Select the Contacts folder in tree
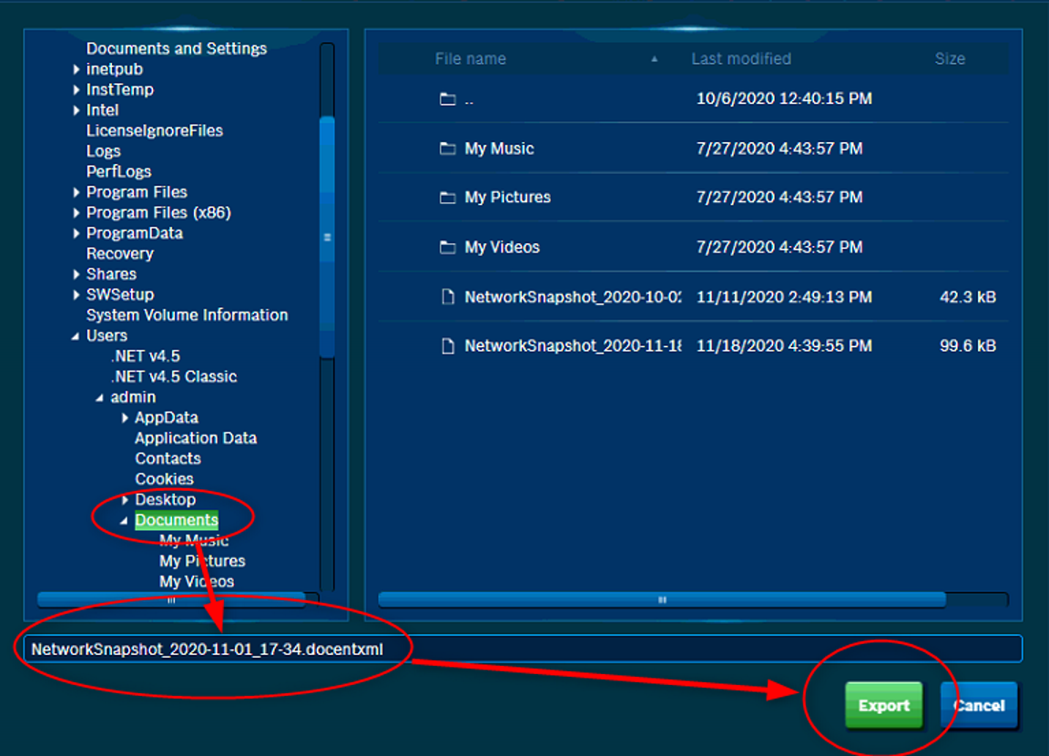The height and width of the screenshot is (756, 1049). point(168,459)
